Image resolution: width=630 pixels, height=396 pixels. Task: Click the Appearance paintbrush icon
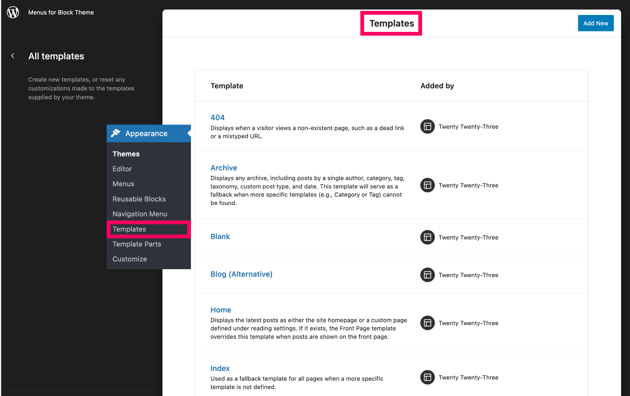116,133
